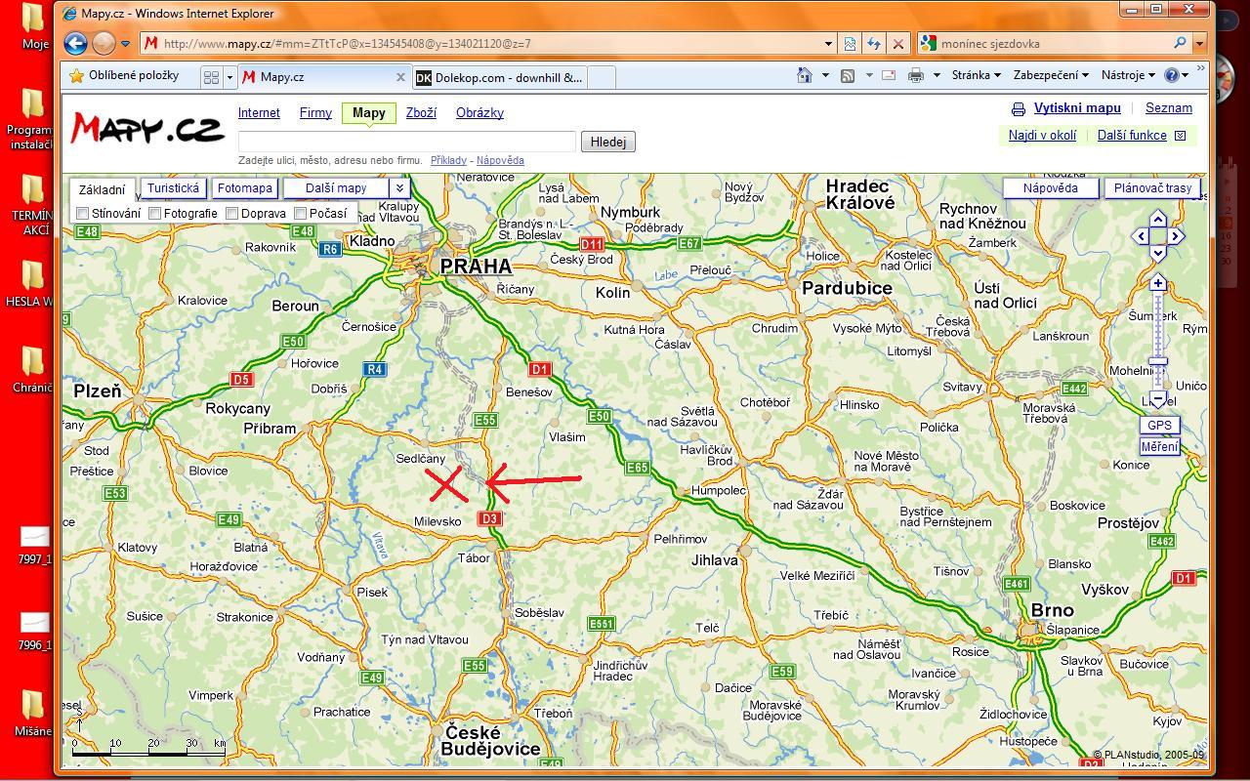Click the Měření measure button
This screenshot has width=1250, height=781.
[1159, 446]
